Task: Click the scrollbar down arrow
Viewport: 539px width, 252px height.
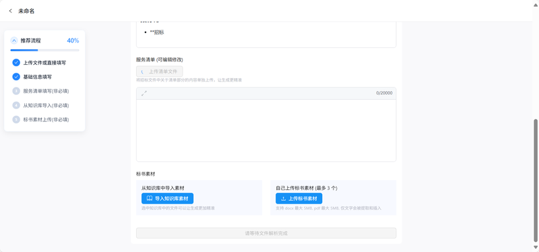Action: tap(535, 247)
